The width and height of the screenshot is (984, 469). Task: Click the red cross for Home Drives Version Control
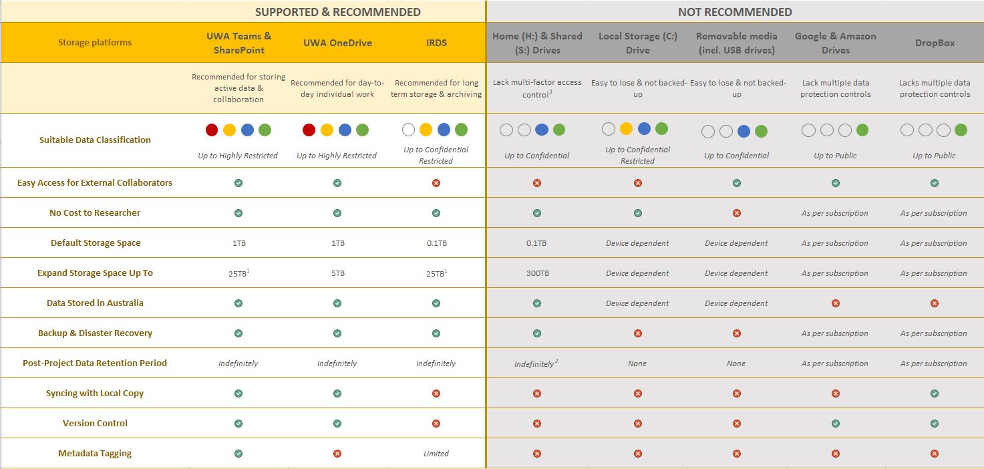(536, 423)
